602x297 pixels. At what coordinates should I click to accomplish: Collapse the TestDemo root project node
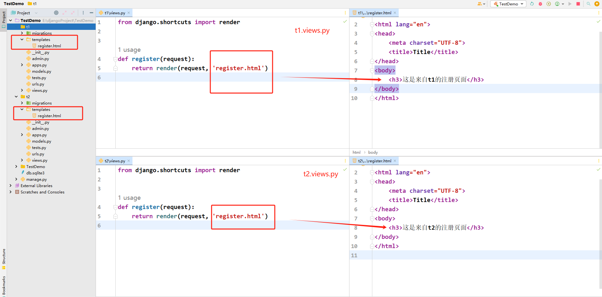(x=10, y=20)
